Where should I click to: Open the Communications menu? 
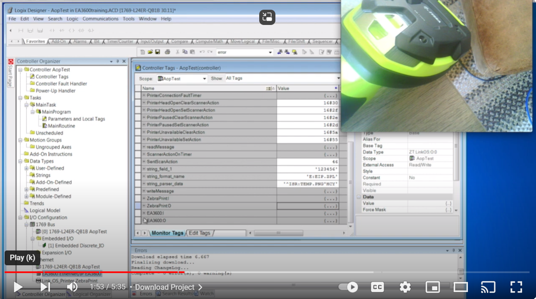pyautogui.click(x=100, y=19)
